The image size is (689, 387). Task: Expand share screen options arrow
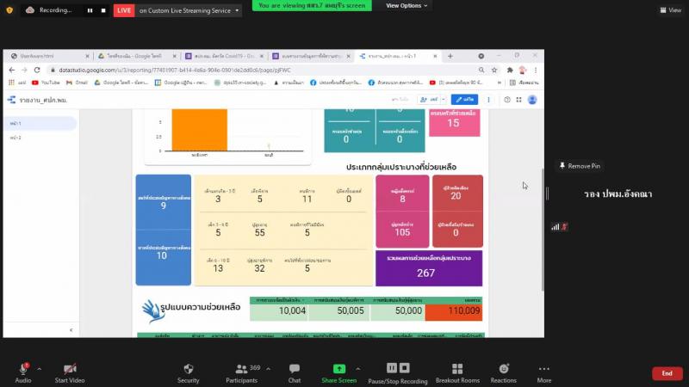(x=358, y=369)
